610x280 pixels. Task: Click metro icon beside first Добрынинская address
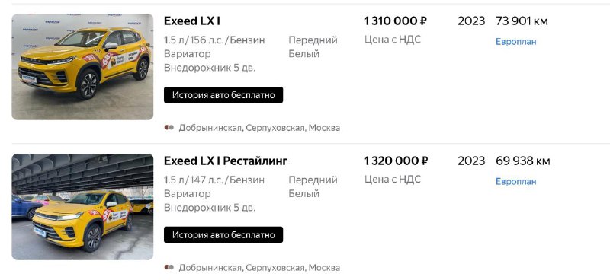click(x=169, y=127)
